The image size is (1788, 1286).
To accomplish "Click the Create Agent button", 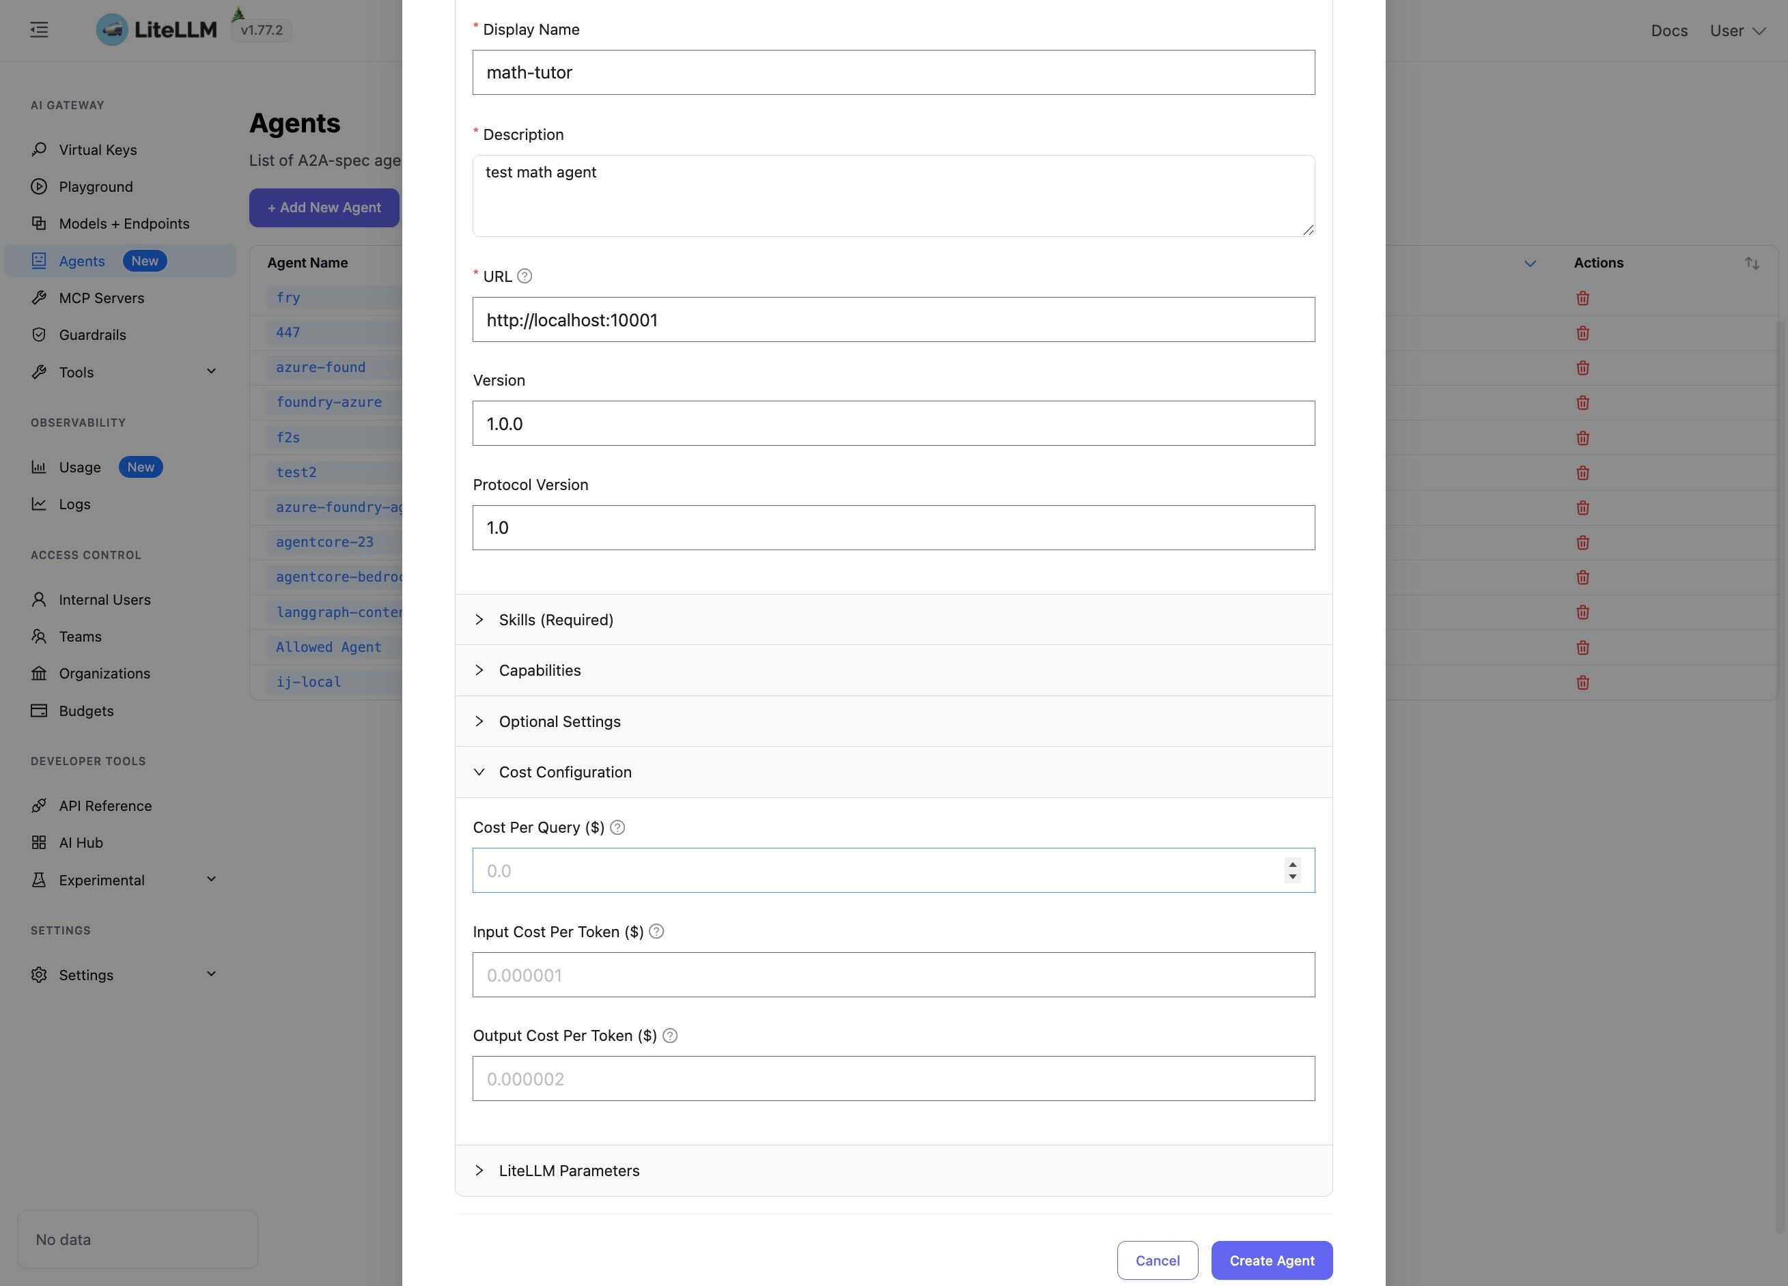I will tap(1271, 1260).
